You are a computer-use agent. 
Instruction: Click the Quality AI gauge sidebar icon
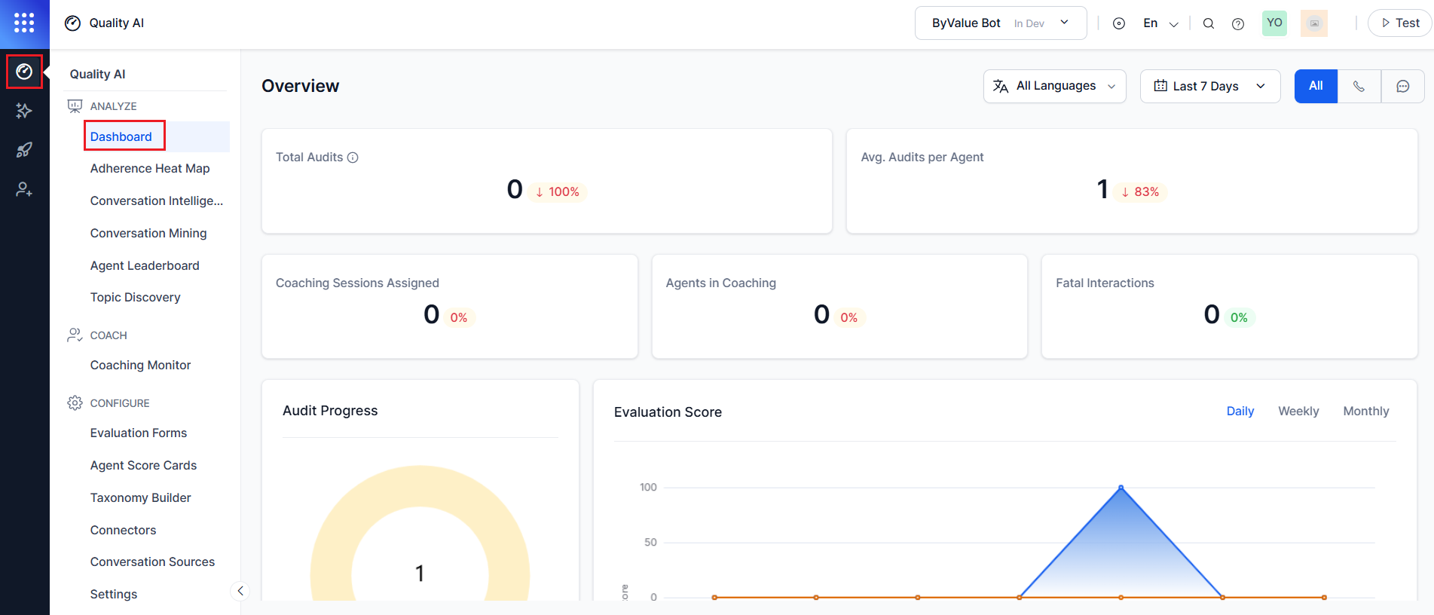click(24, 72)
